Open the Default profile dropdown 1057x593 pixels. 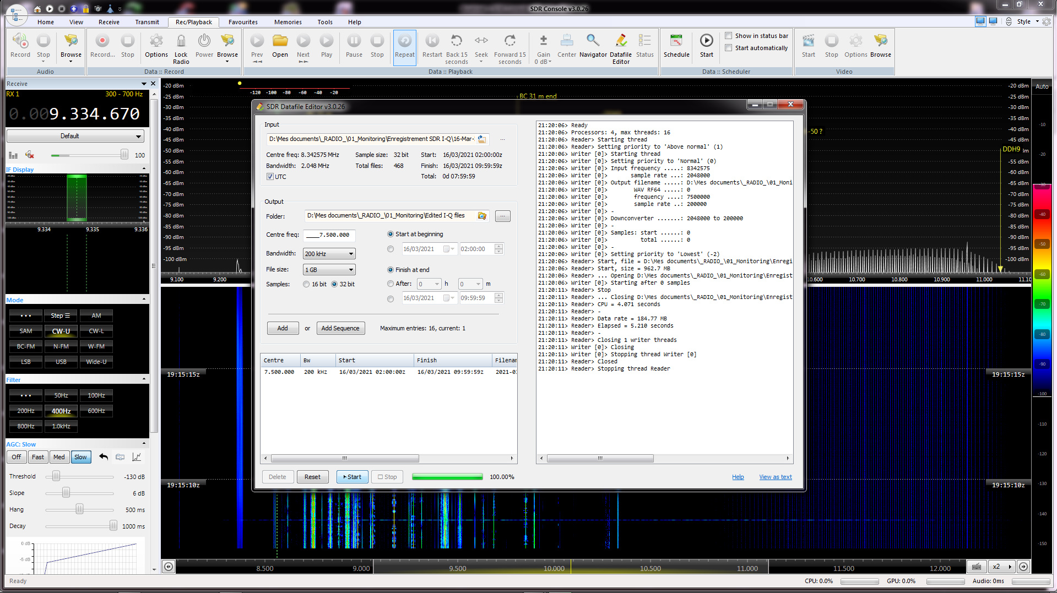tap(75, 136)
